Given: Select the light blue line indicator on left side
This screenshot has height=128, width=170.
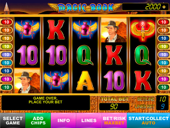Looking at the screenshot, I should 7,63.
